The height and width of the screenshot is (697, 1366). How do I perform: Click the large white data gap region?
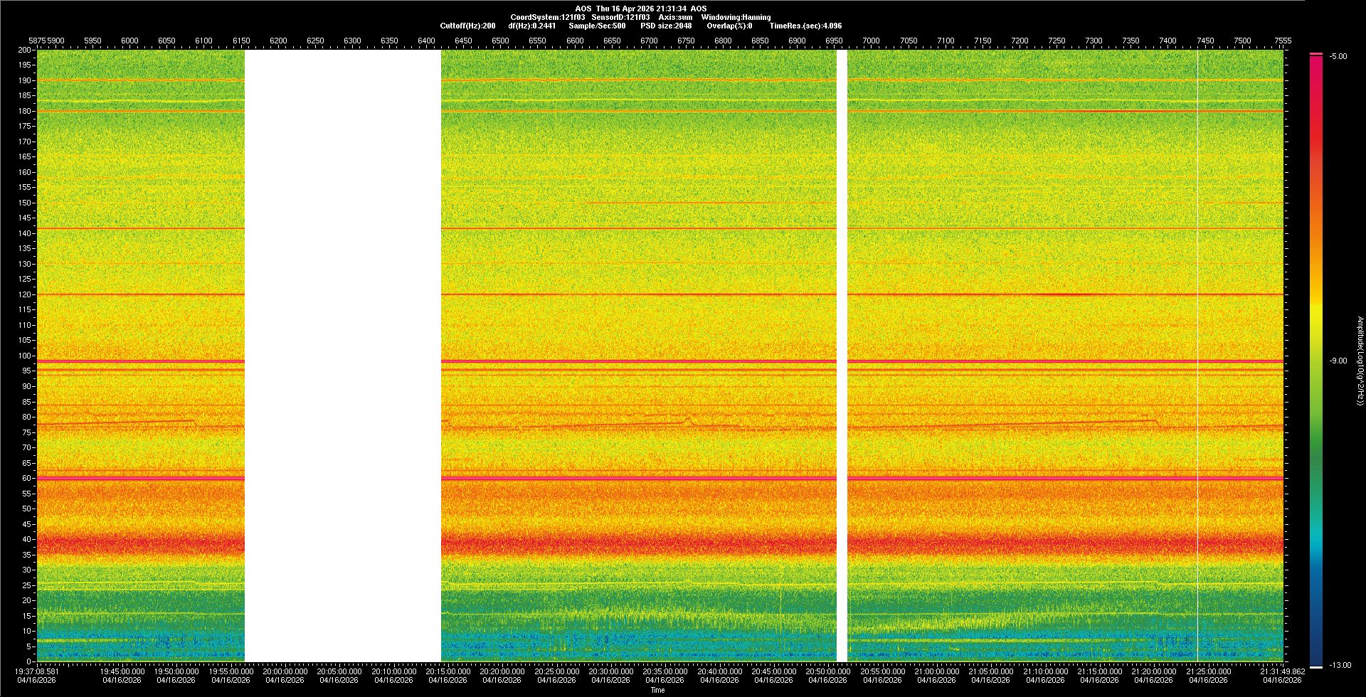pyautogui.click(x=342, y=356)
